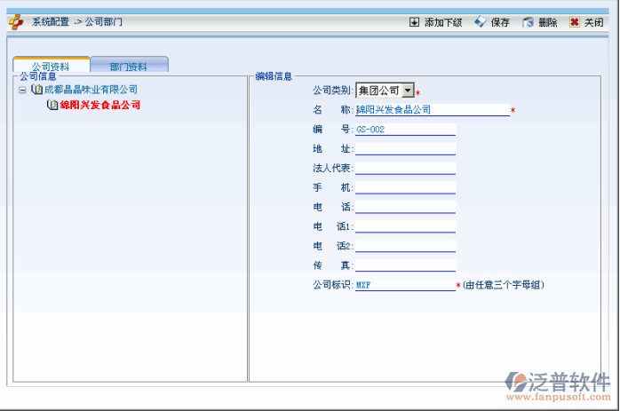Click the building icon beside 成都晶晶味业有限公司

pyautogui.click(x=36, y=90)
